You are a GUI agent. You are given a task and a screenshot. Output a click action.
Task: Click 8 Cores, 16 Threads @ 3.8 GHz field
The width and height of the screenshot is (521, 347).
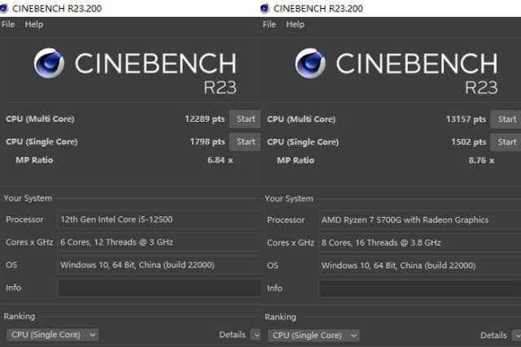(420, 243)
